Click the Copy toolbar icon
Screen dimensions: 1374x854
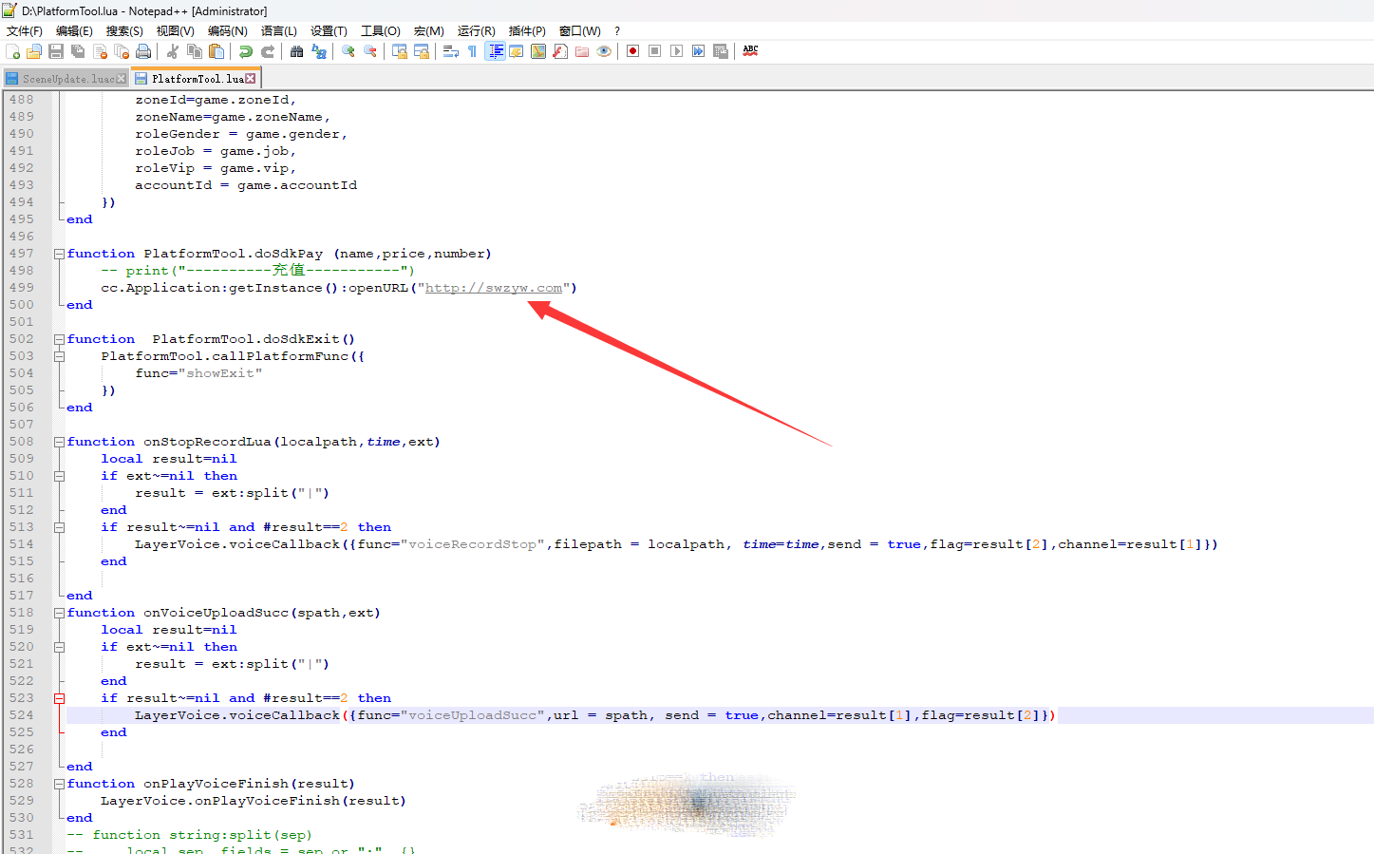195,51
